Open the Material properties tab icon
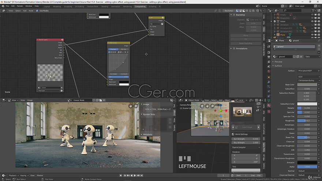Viewport: 322px width, 181px height. click(x=269, y=105)
